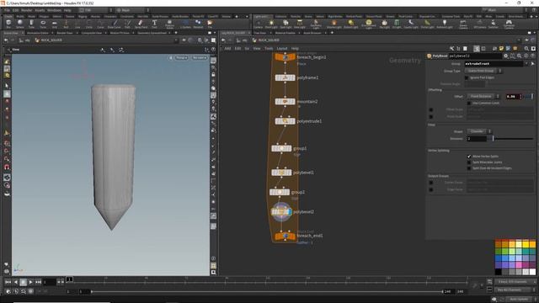This screenshot has width=539, height=303.
Task: Enable the Edge Faces output group toggle
Action: pyautogui.click(x=430, y=189)
